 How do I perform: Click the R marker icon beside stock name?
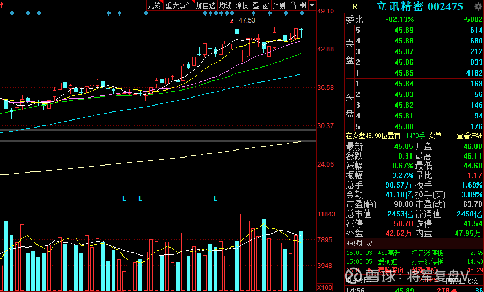pyautogui.click(x=355, y=6)
